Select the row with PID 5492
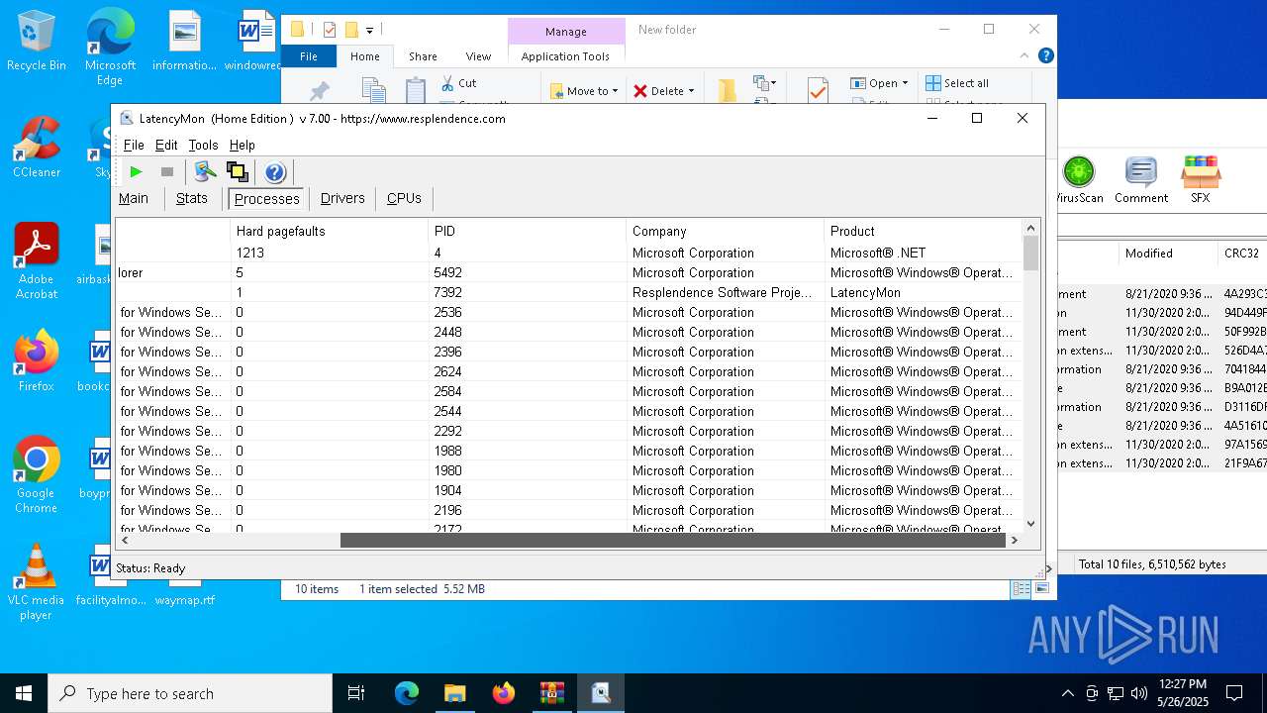This screenshot has height=713, width=1267. tap(569, 272)
